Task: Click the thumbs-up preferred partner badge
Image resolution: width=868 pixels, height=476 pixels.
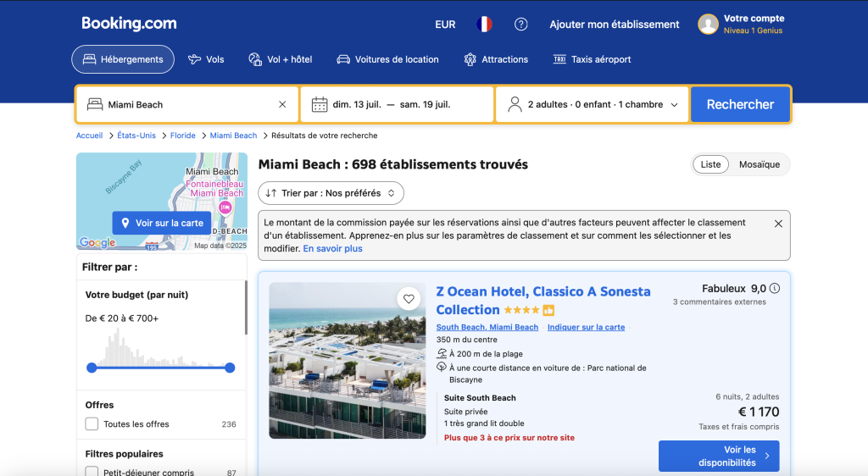Action: [548, 310]
